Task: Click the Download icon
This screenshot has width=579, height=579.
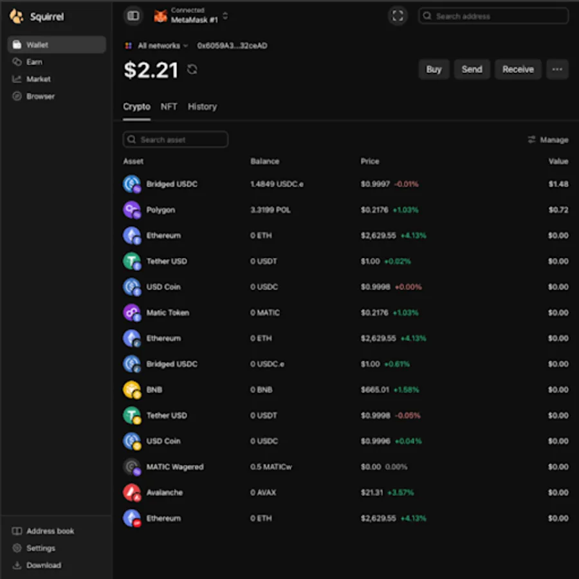Action: tap(17, 565)
